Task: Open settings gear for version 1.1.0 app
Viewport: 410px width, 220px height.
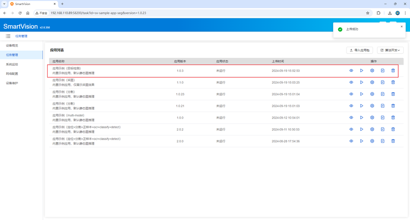Action: click(372, 83)
